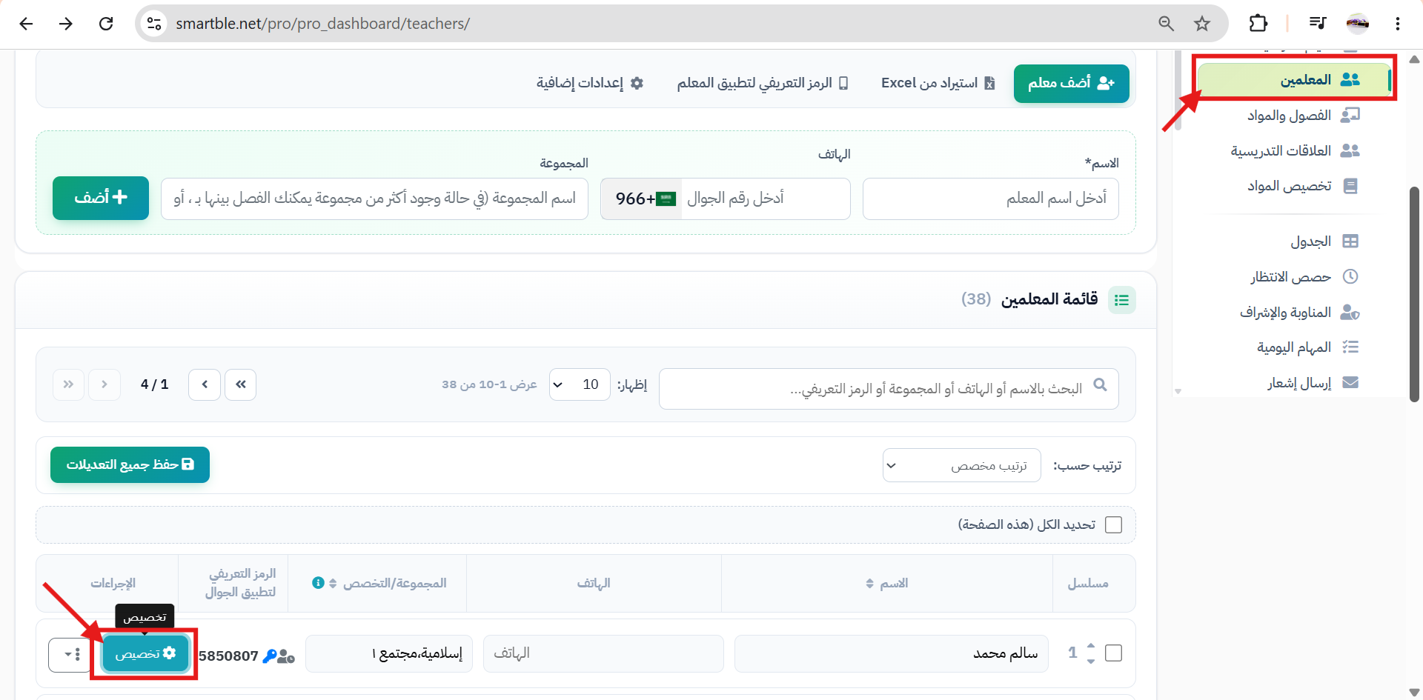Open the three-dot actions dropdown for سالم محمد
The height and width of the screenshot is (700, 1423).
click(x=70, y=655)
